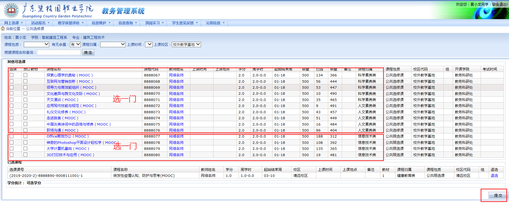
Task: Check 选课 box for 走进故宫
Action: 11,118
